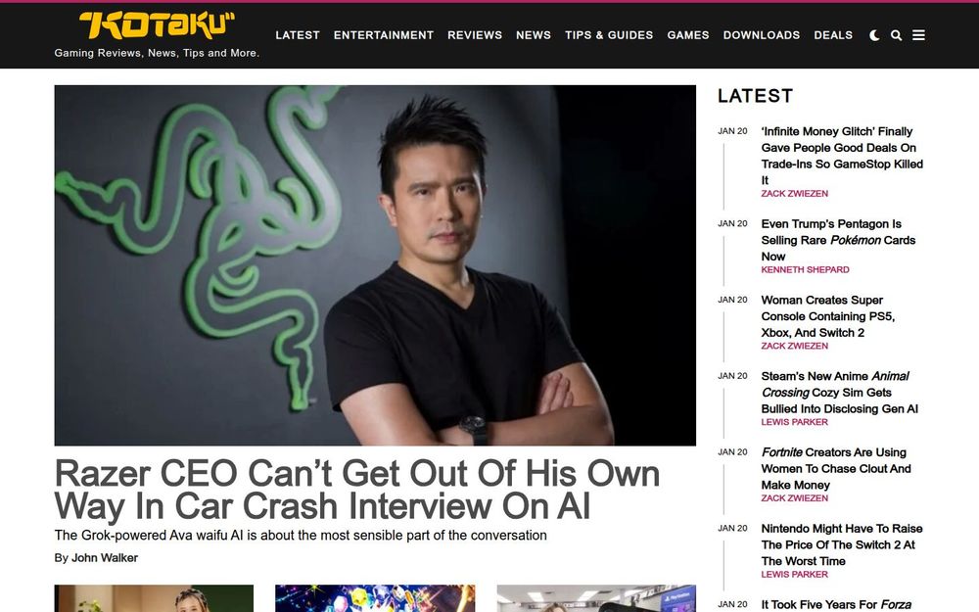This screenshot has width=979, height=612.
Task: Open the colorful middle article card thumbnail
Action: (375, 598)
